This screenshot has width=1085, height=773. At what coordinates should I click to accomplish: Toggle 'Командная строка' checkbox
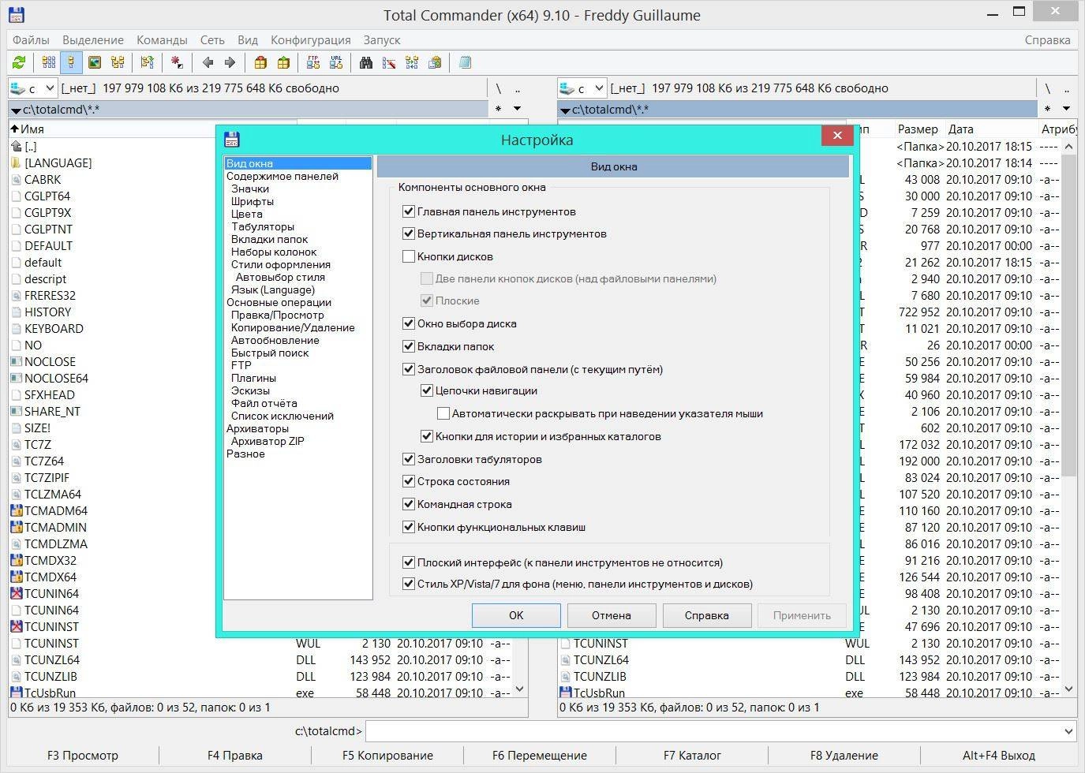coord(409,504)
